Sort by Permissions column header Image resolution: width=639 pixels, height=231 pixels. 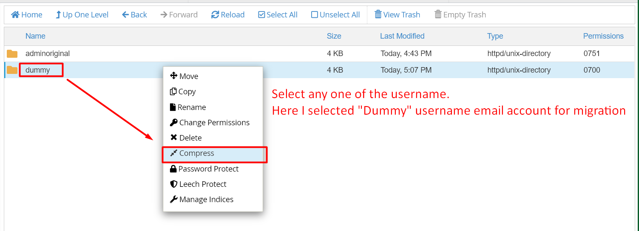tap(603, 36)
